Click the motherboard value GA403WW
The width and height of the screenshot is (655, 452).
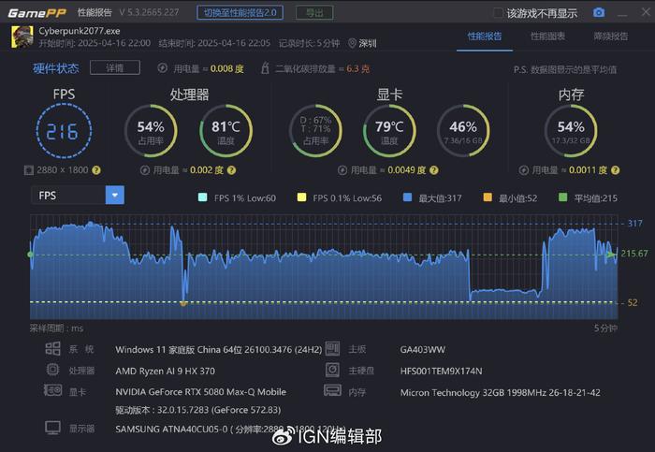point(422,350)
